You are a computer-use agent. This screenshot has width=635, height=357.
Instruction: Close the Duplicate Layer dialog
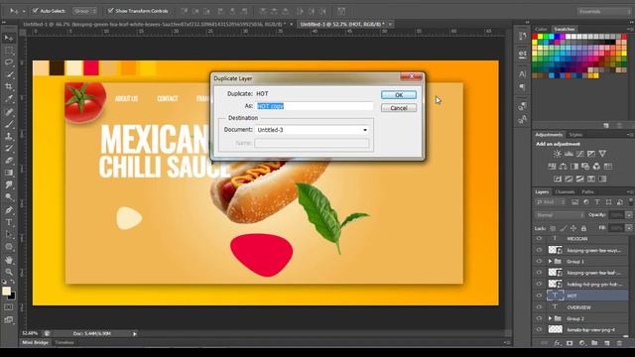click(411, 76)
